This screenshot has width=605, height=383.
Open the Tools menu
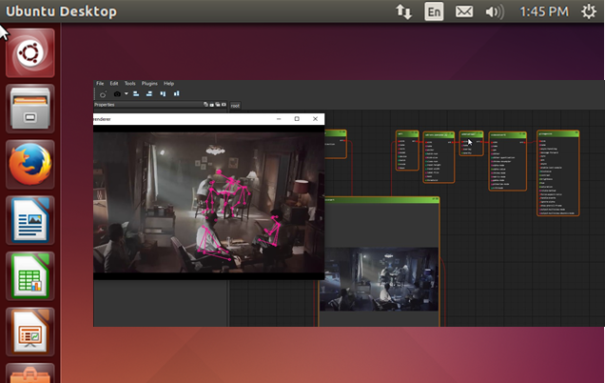pos(130,84)
